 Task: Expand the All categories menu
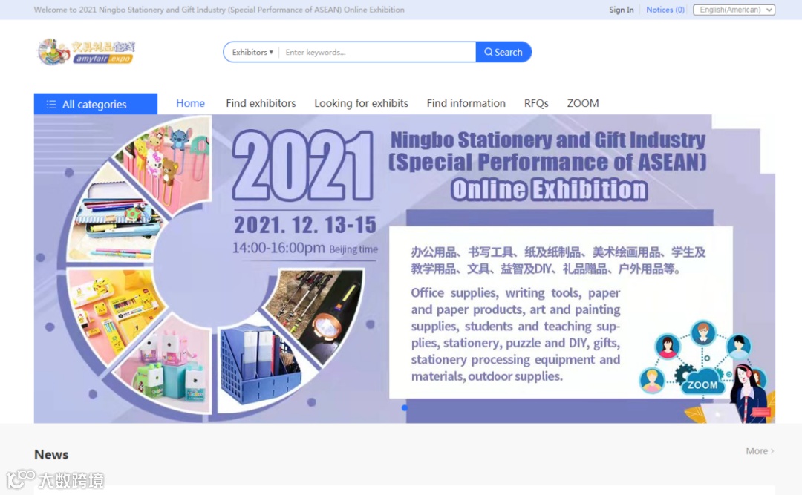(x=96, y=104)
